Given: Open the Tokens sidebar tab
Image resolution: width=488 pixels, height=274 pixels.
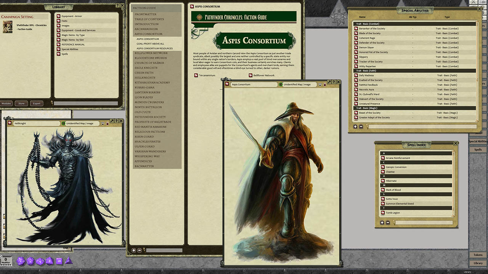Looking at the screenshot, I should 478,255.
